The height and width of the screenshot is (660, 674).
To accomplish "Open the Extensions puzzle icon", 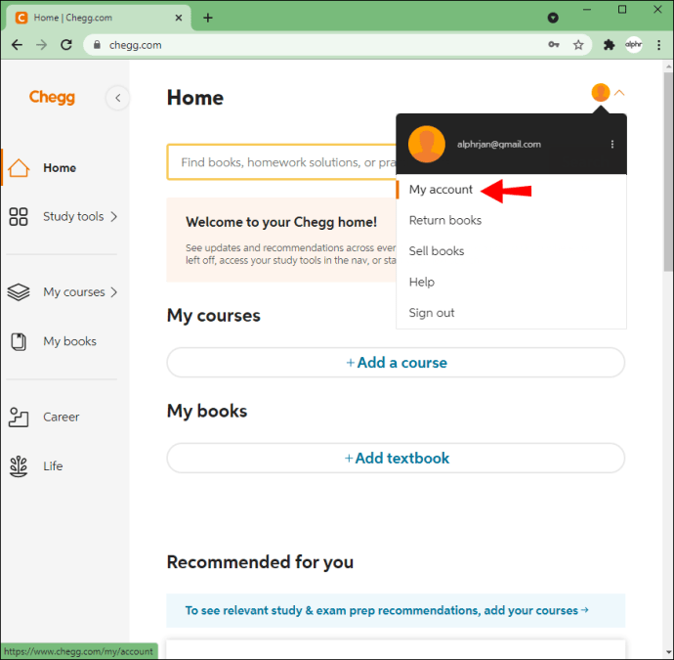I will [x=610, y=45].
